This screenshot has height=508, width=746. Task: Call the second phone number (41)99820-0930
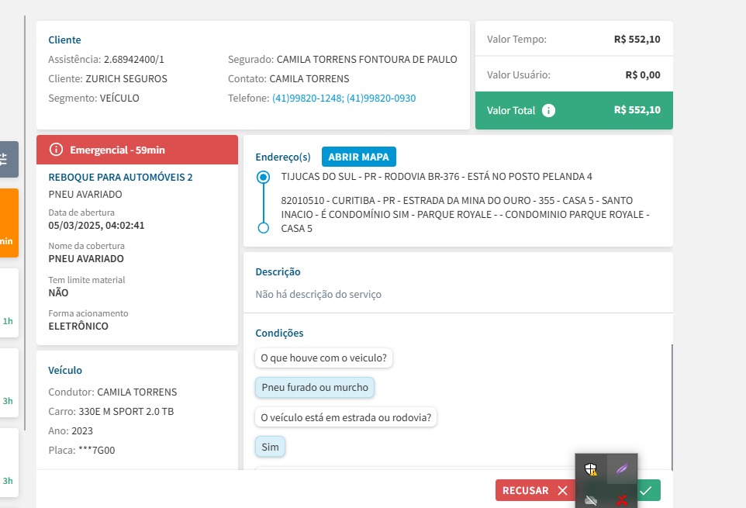[381, 98]
